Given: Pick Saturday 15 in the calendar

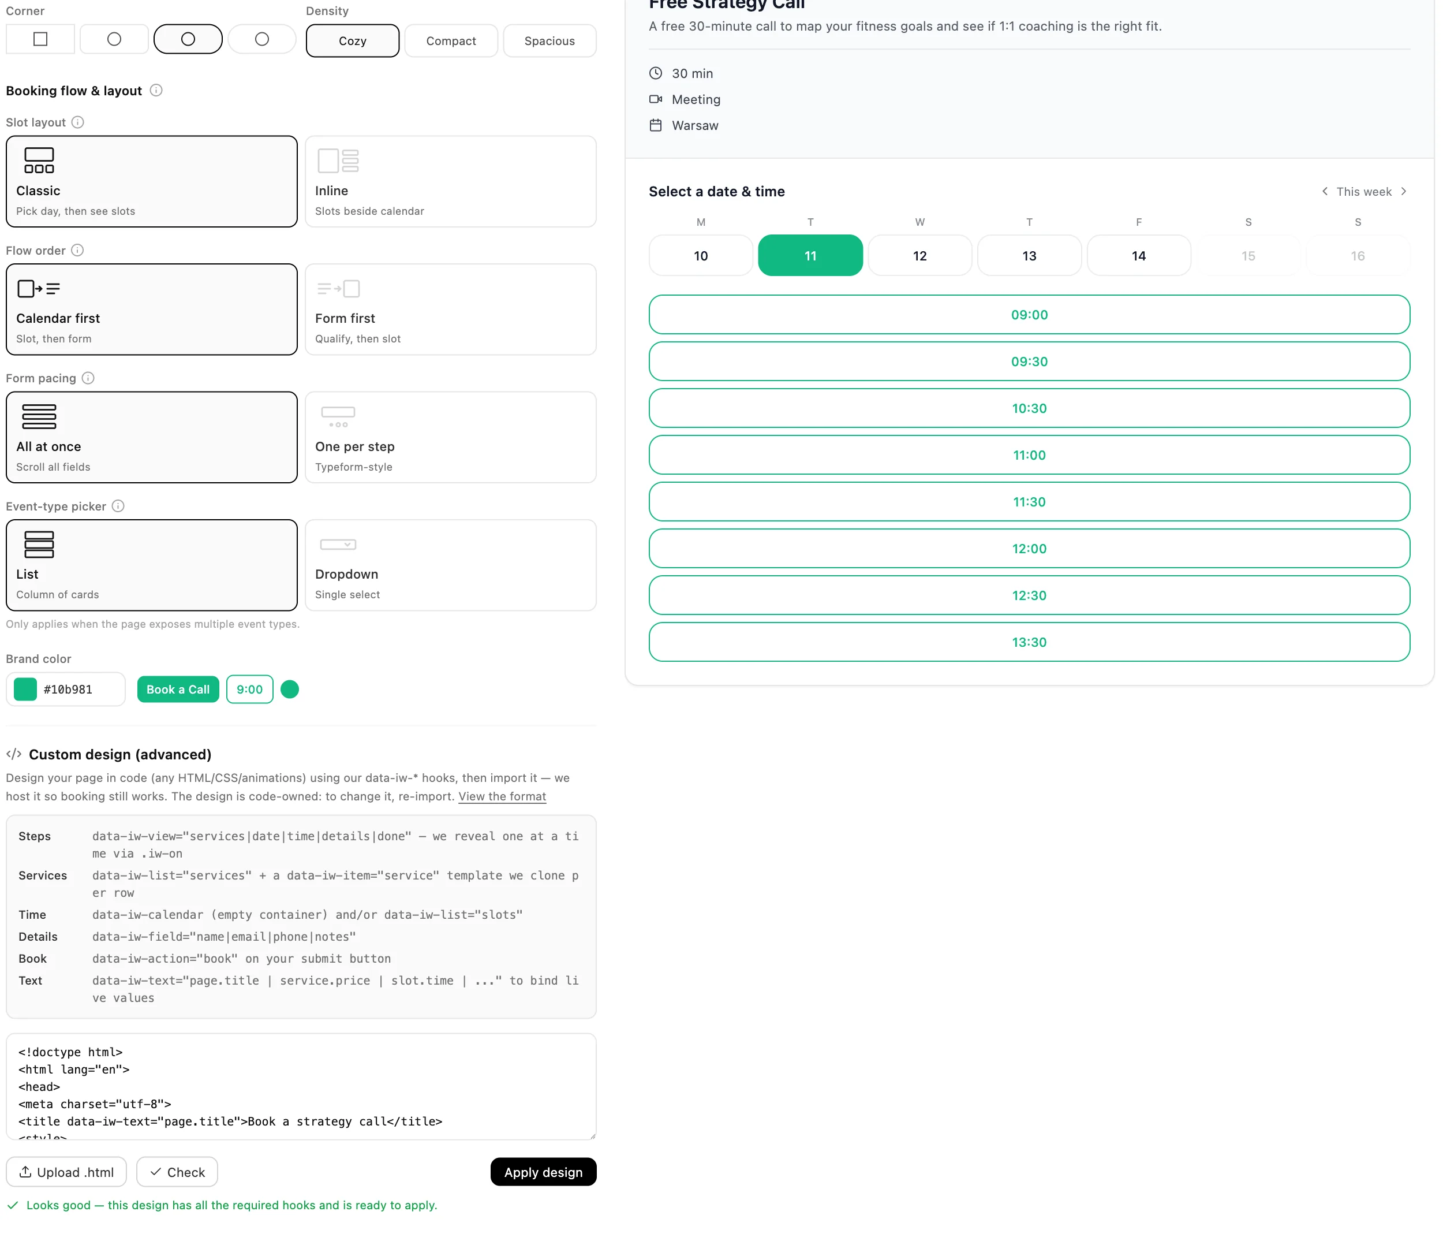Looking at the screenshot, I should point(1248,256).
